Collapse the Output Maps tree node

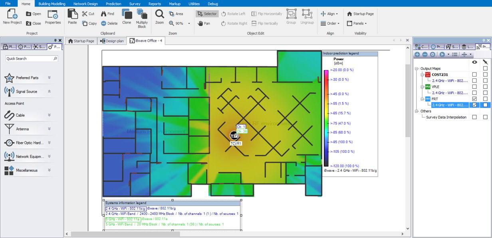pyautogui.click(x=417, y=69)
